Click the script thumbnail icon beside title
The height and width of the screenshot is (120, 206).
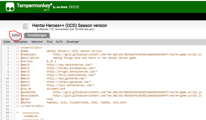coord(26,26)
